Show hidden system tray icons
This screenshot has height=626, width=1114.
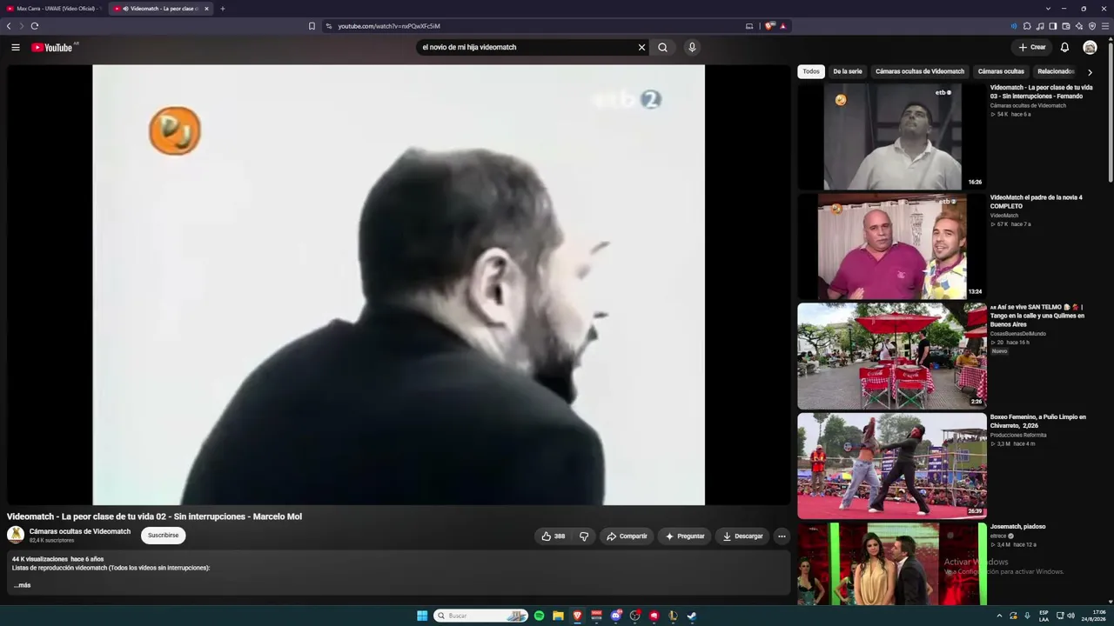pyautogui.click(x=999, y=616)
